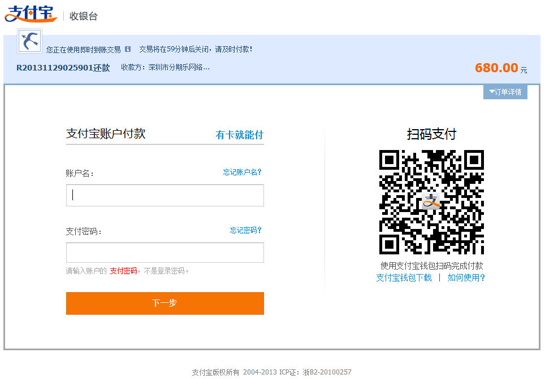Click the 下一步 next step button
This screenshot has height=379, width=545.
(165, 303)
